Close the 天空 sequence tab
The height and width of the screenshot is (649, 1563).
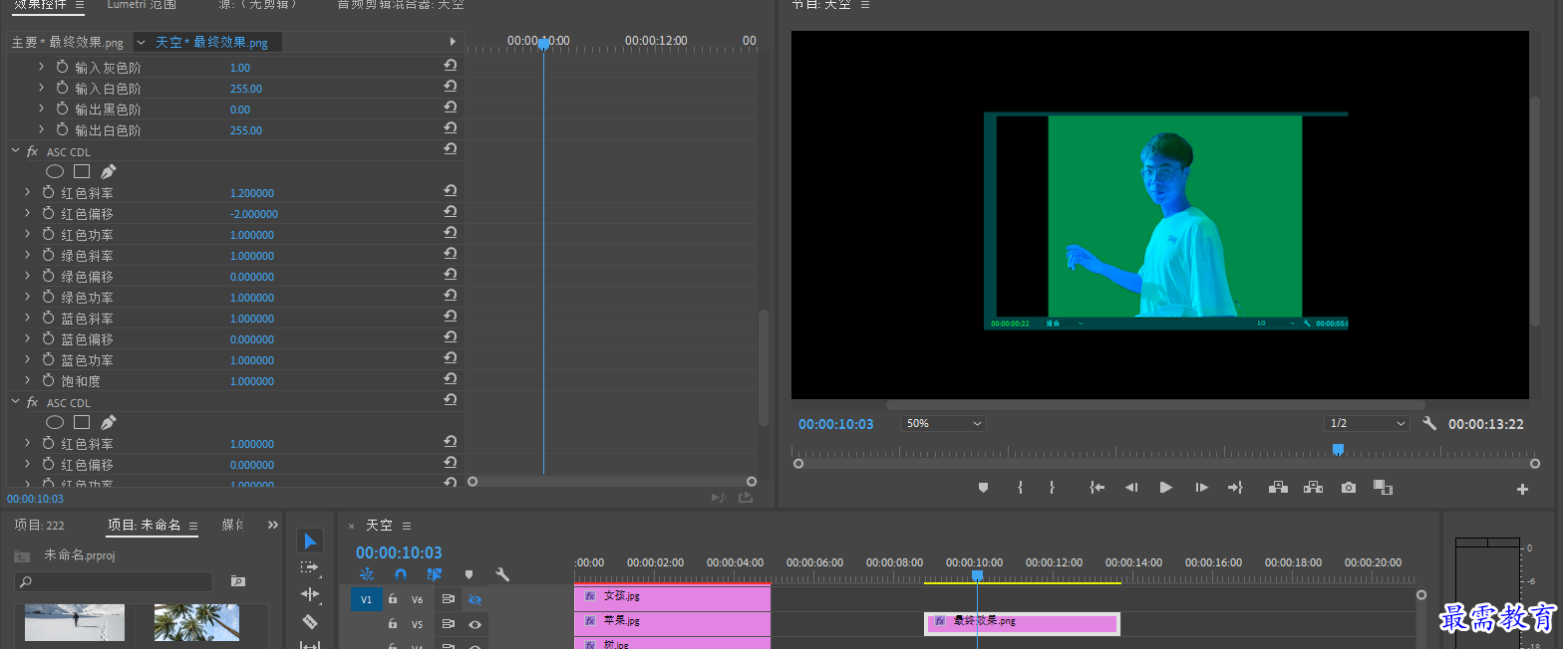click(352, 526)
